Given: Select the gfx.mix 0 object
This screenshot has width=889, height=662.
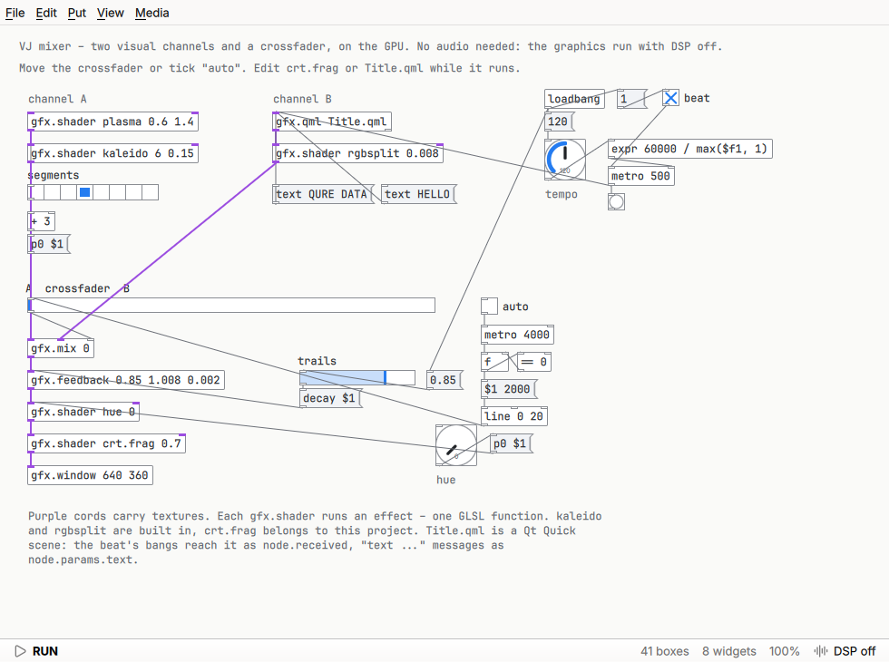Looking at the screenshot, I should coord(61,348).
